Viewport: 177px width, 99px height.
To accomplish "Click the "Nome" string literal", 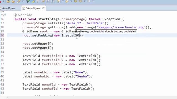I will click(x=79, y=72).
